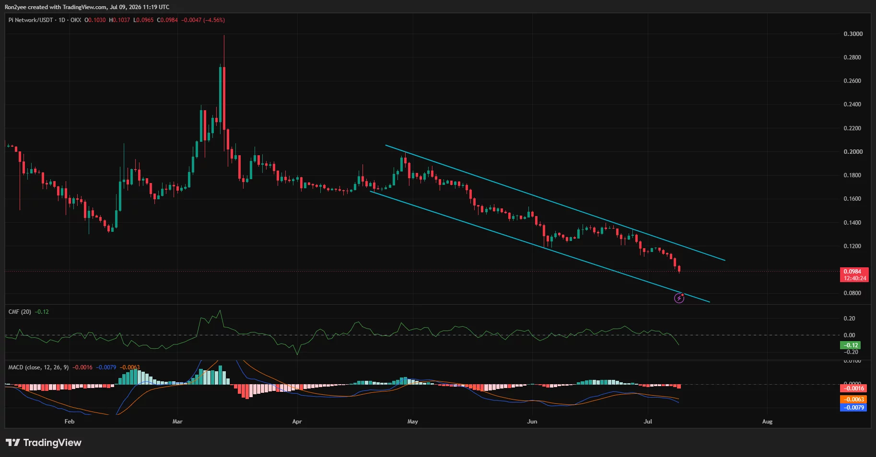Click the CMF 0.20 scale label
This screenshot has height=457, width=876.
(x=849, y=319)
